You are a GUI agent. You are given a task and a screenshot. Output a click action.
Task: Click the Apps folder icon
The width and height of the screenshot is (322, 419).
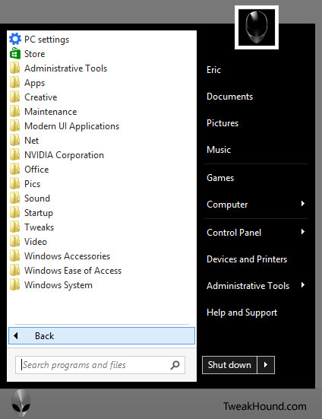(14, 82)
